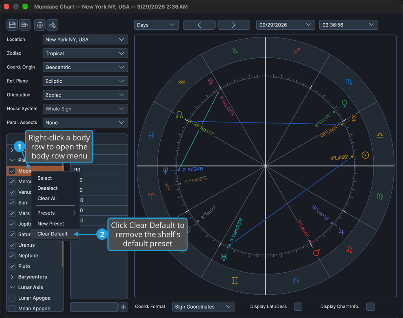Open the Coord. Format Sign Coordinates dropdown
403x318 pixels.
[204, 307]
